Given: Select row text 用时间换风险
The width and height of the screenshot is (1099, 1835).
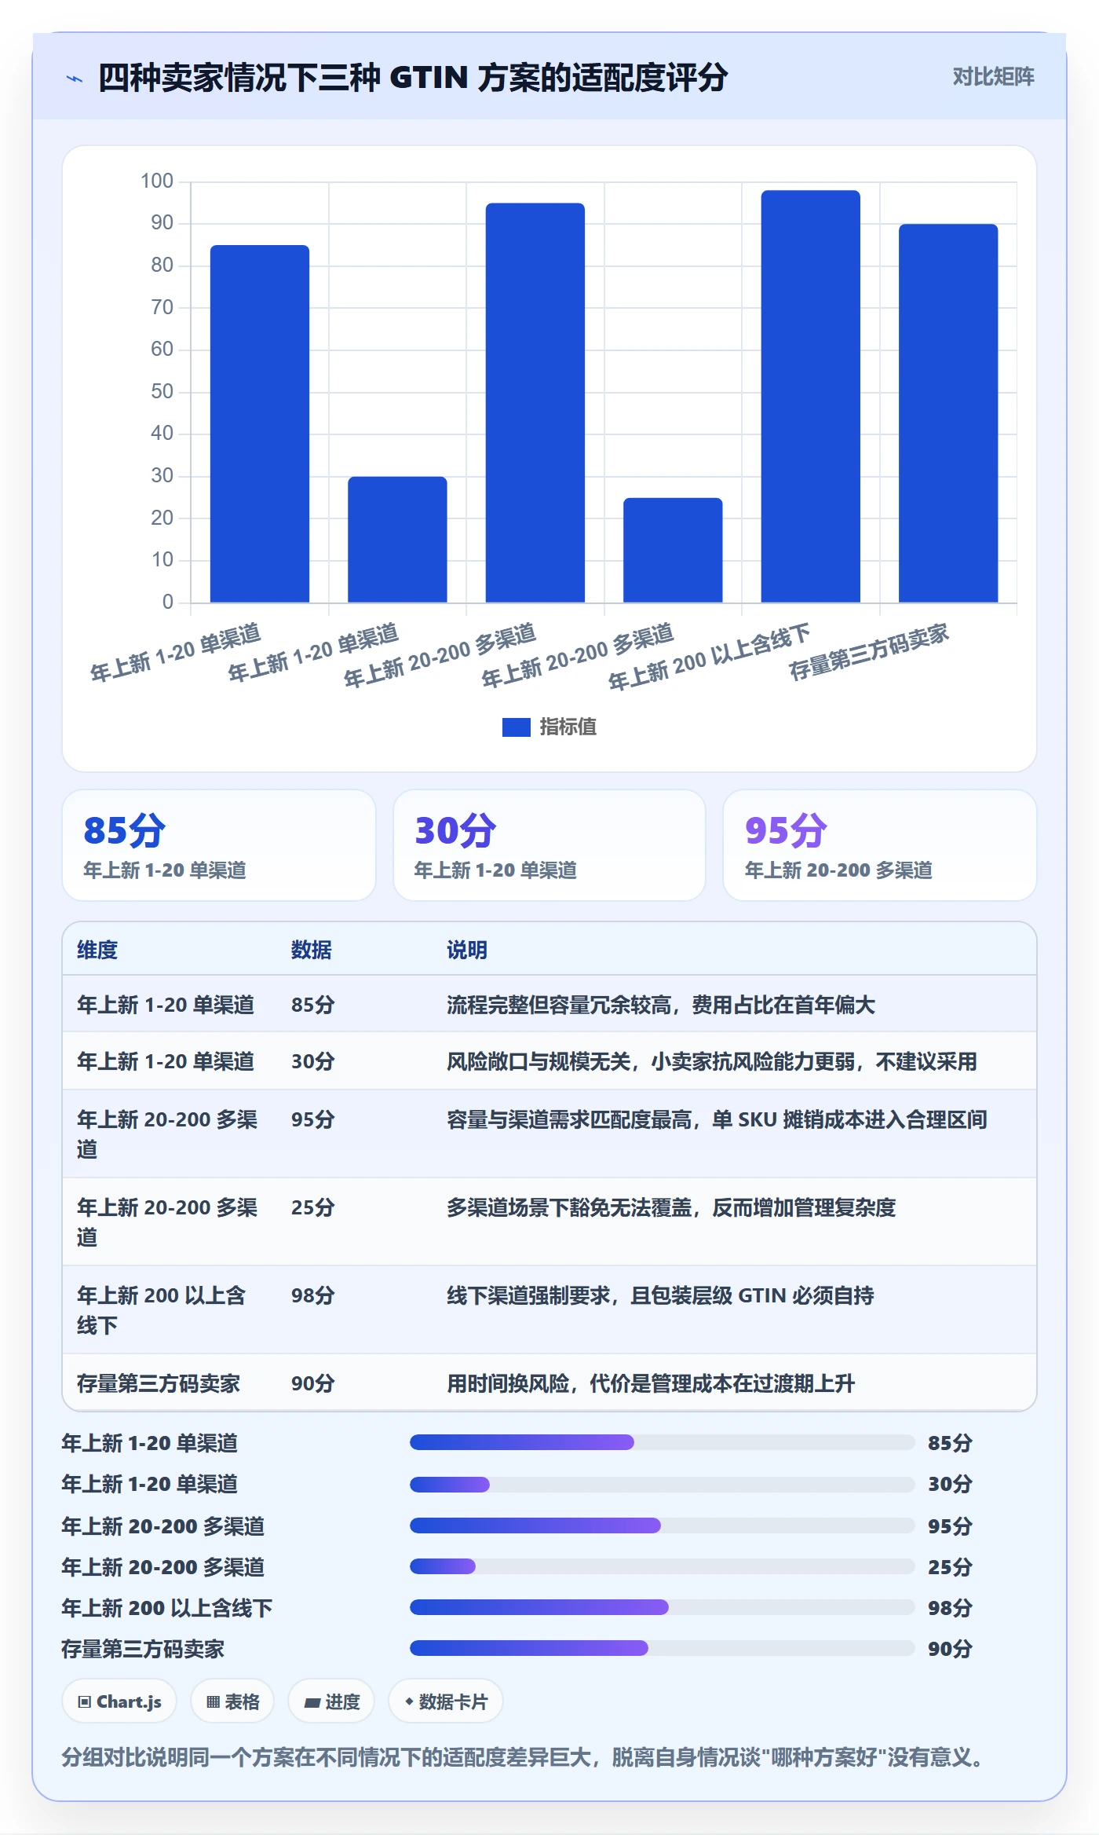Looking at the screenshot, I should coord(508,1383).
